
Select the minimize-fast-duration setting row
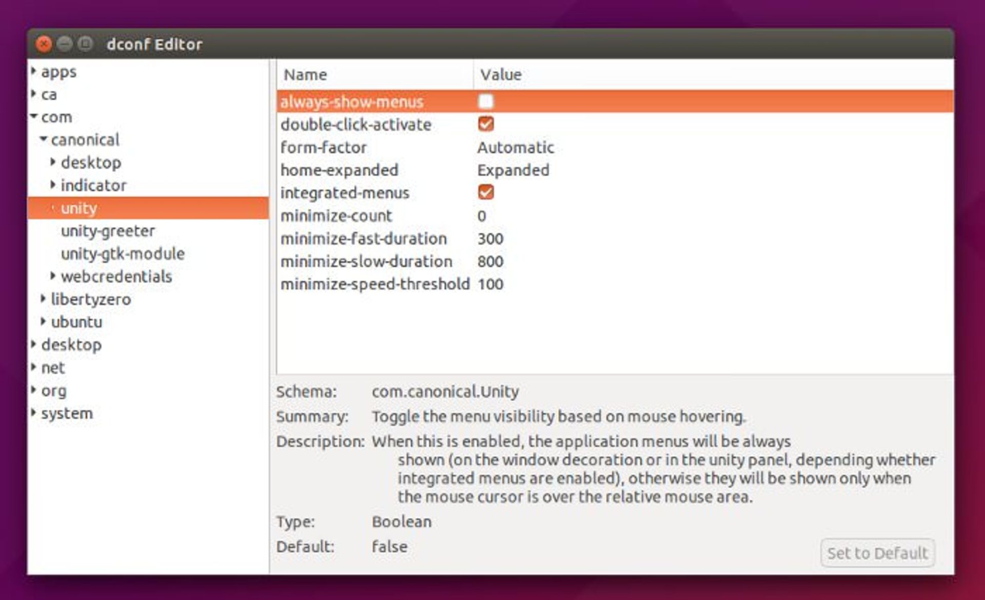pos(364,238)
